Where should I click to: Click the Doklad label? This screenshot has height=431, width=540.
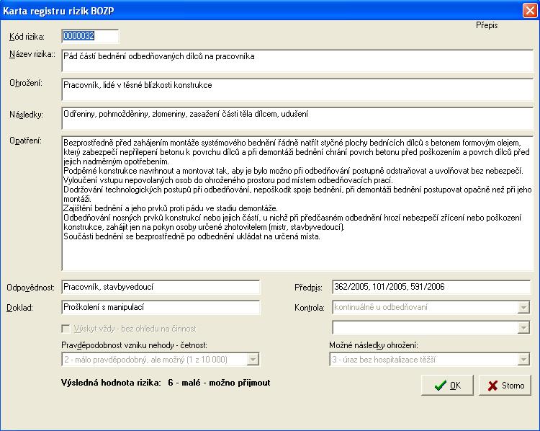click(19, 308)
